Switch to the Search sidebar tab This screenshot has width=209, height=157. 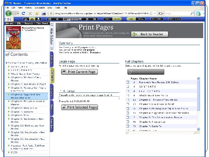coord(52,92)
